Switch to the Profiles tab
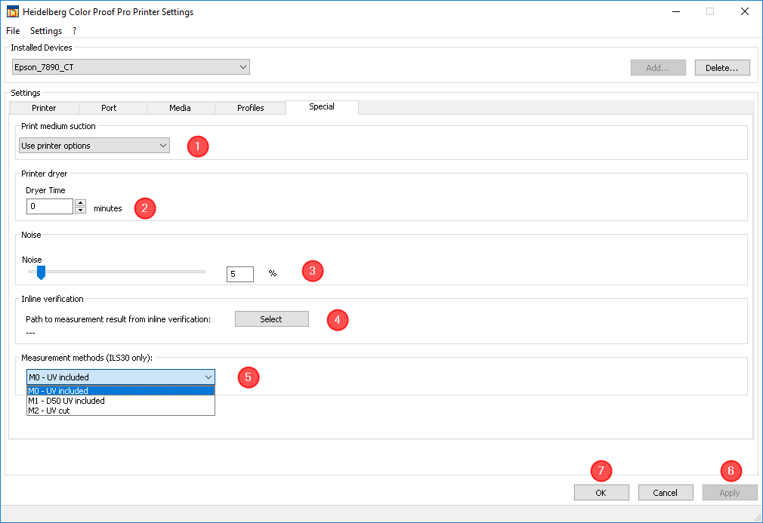The height and width of the screenshot is (523, 763). coord(250,108)
